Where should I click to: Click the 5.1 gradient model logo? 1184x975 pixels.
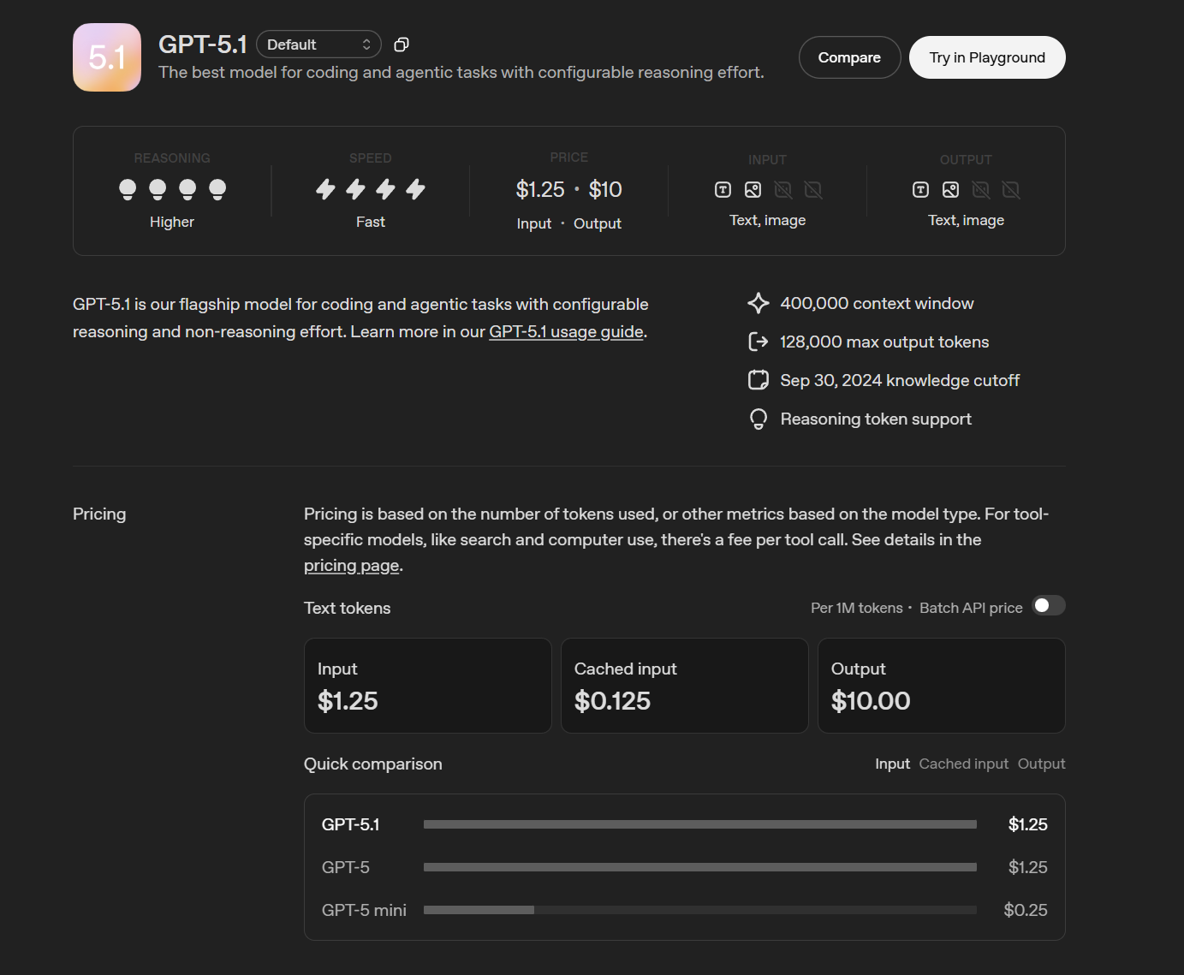coord(107,57)
